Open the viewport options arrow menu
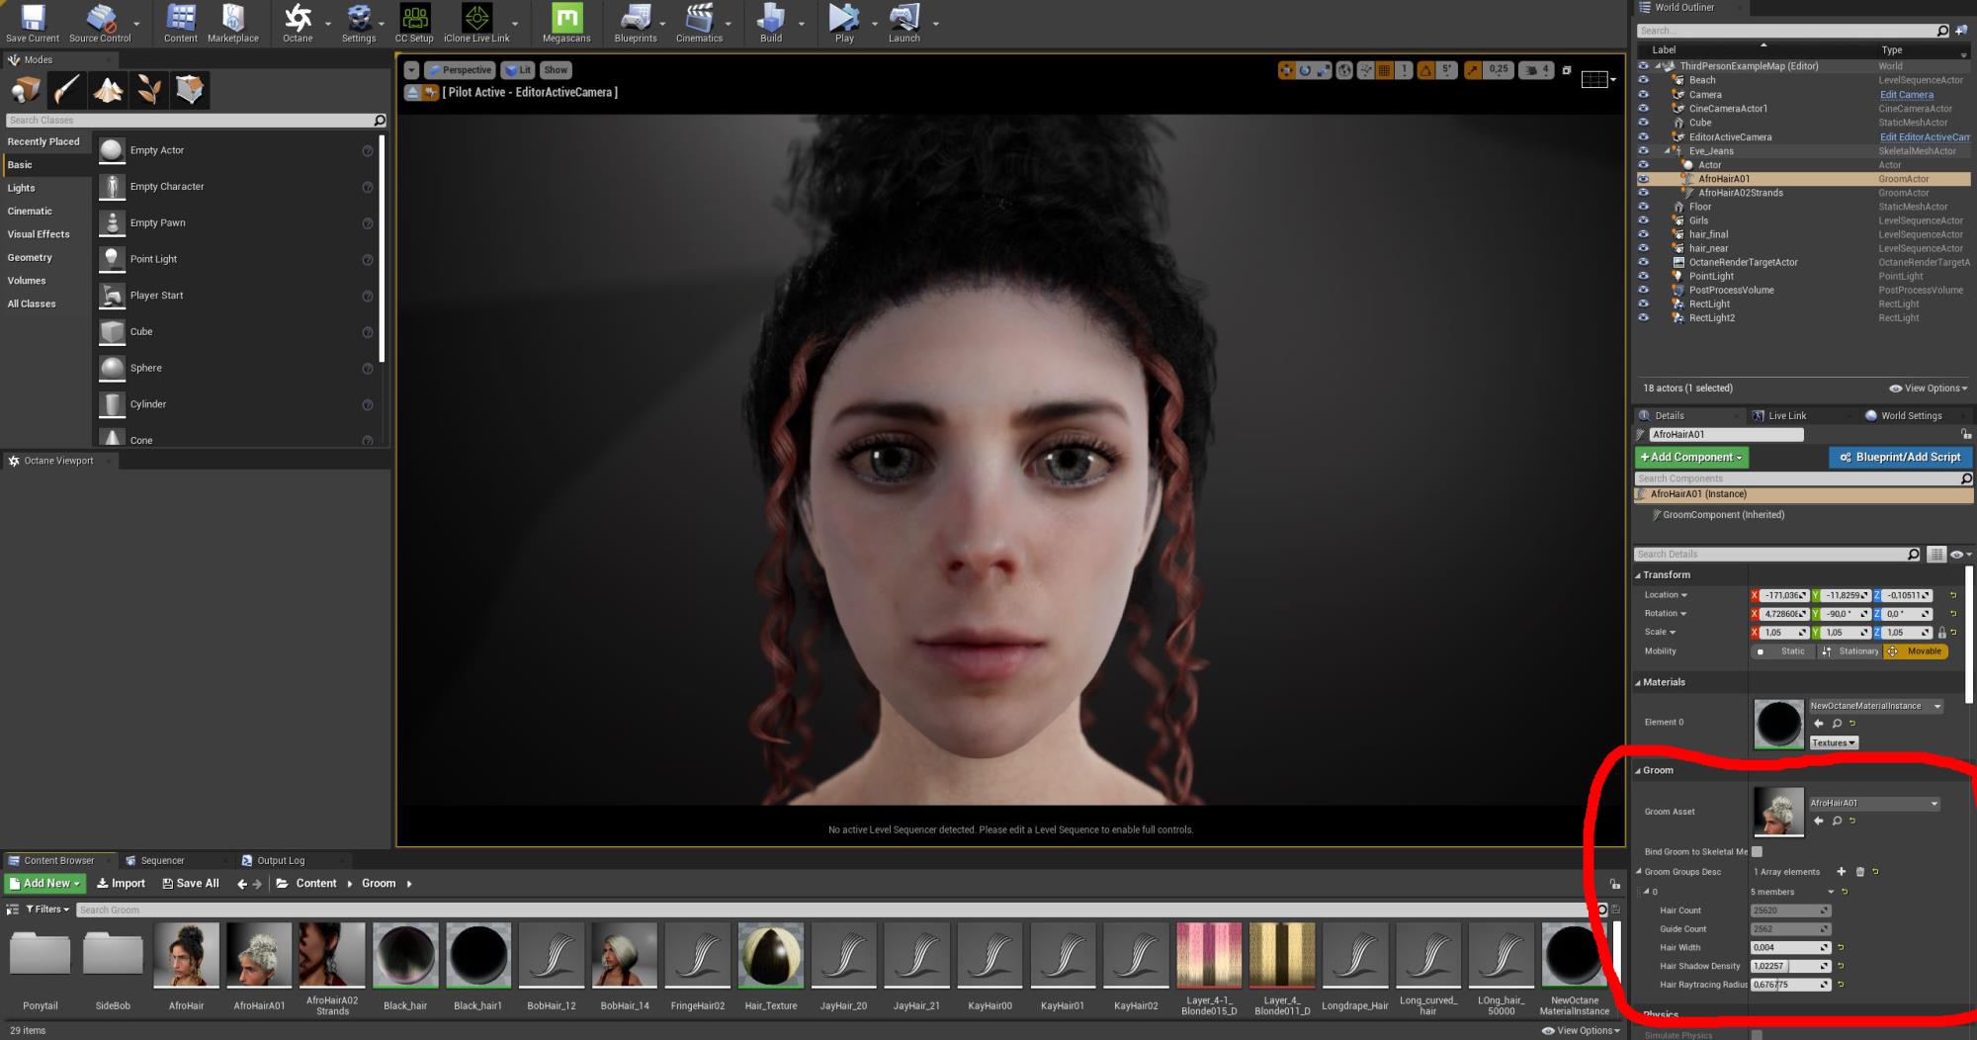 point(411,70)
